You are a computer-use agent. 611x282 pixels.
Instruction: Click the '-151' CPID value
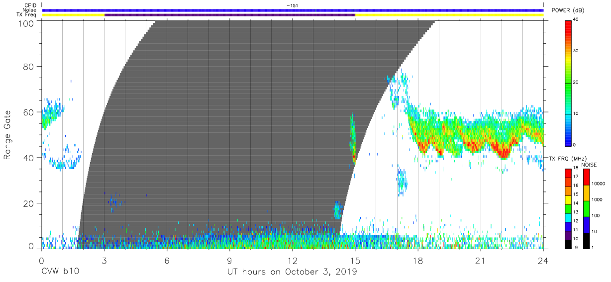292,5
